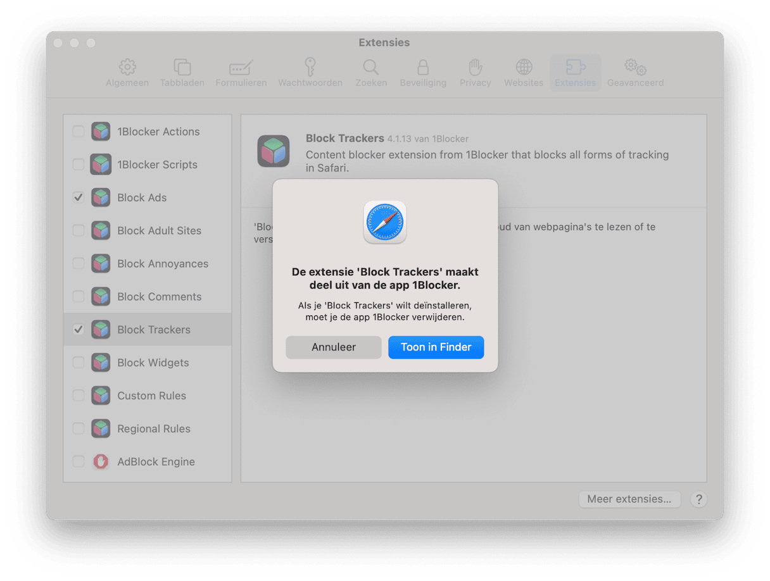Screen dimensions: 770x581
Task: Open Websites globe icon
Action: pos(524,66)
